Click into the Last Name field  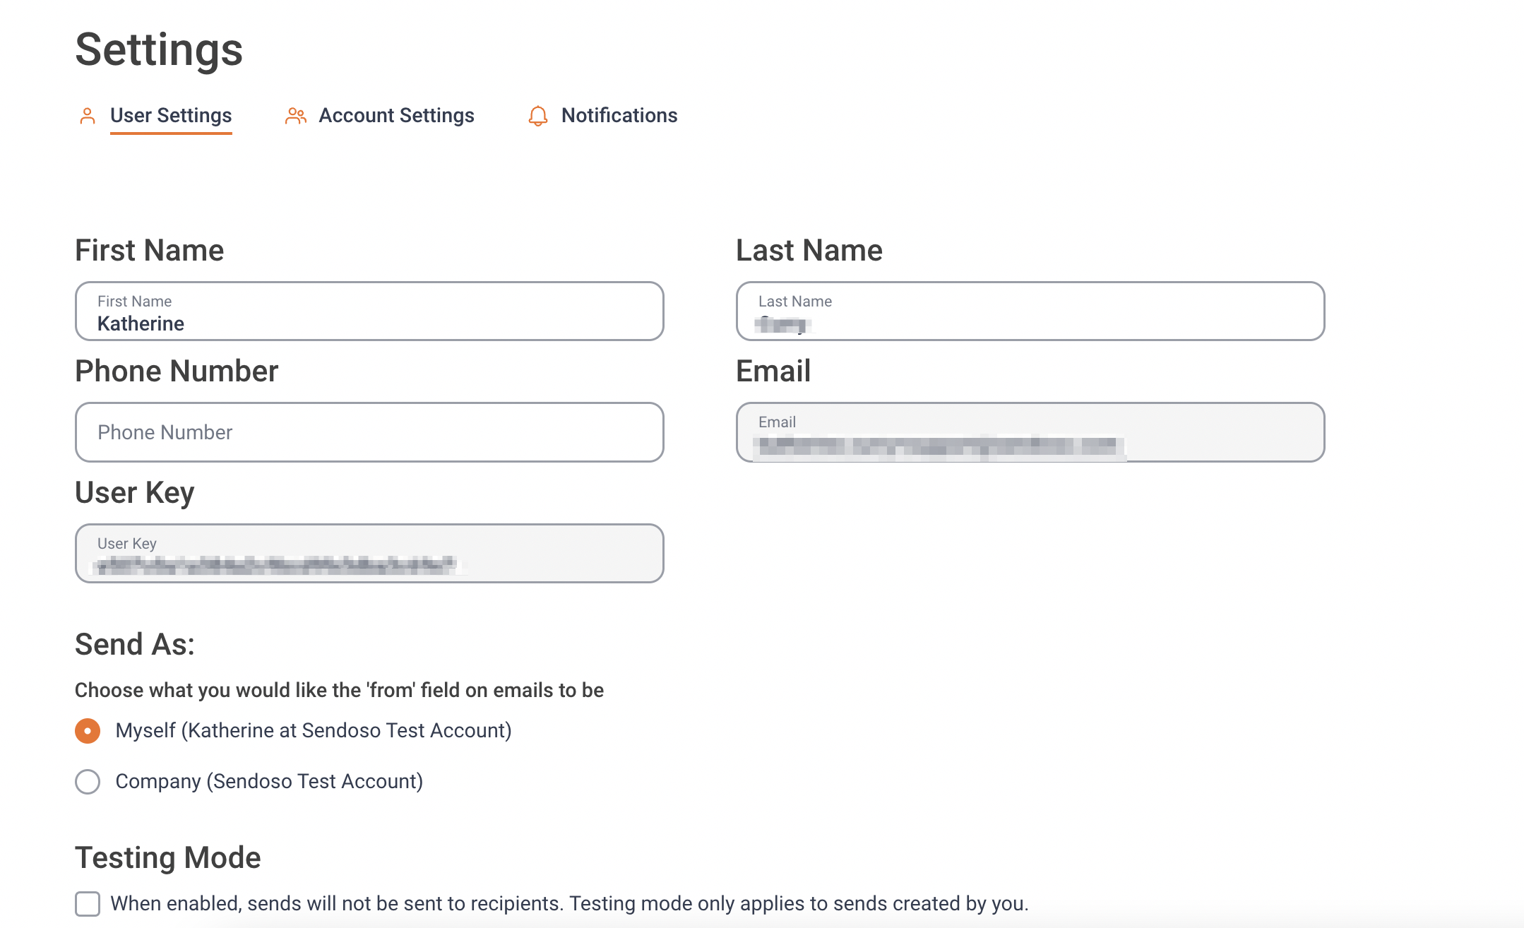tap(1030, 311)
